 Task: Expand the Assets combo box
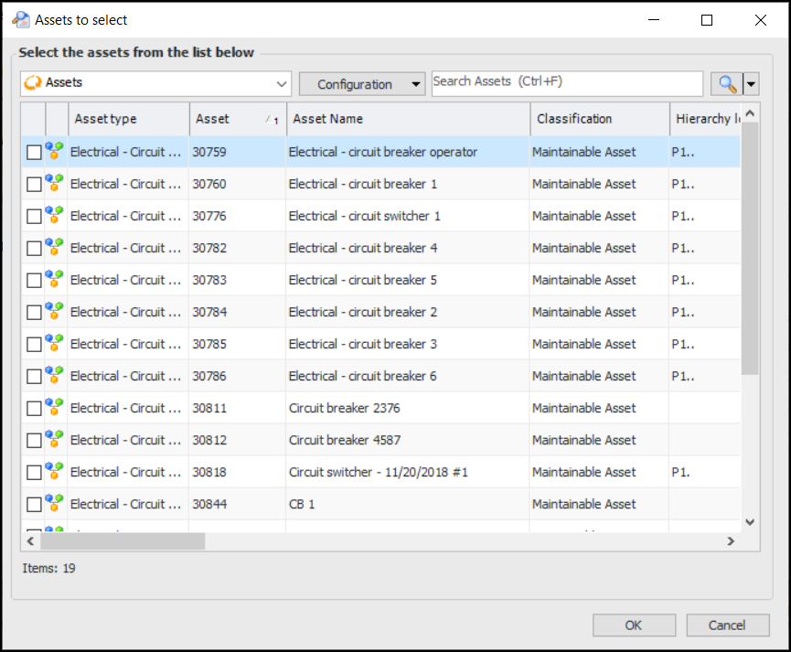(x=281, y=83)
